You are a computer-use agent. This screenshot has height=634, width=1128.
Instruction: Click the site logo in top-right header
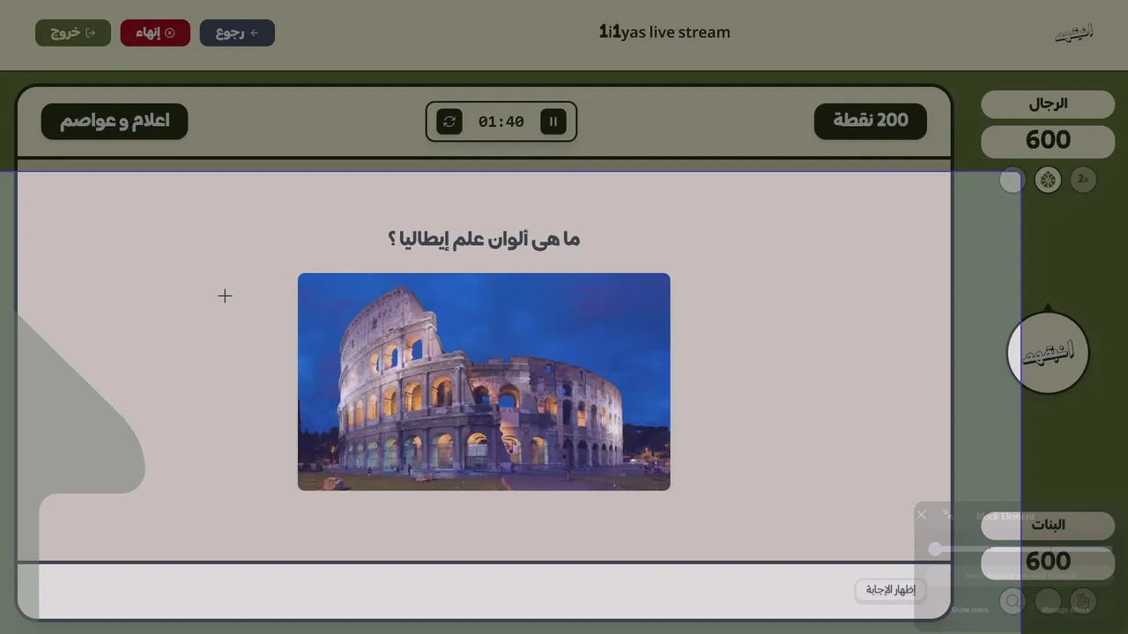pyautogui.click(x=1073, y=33)
